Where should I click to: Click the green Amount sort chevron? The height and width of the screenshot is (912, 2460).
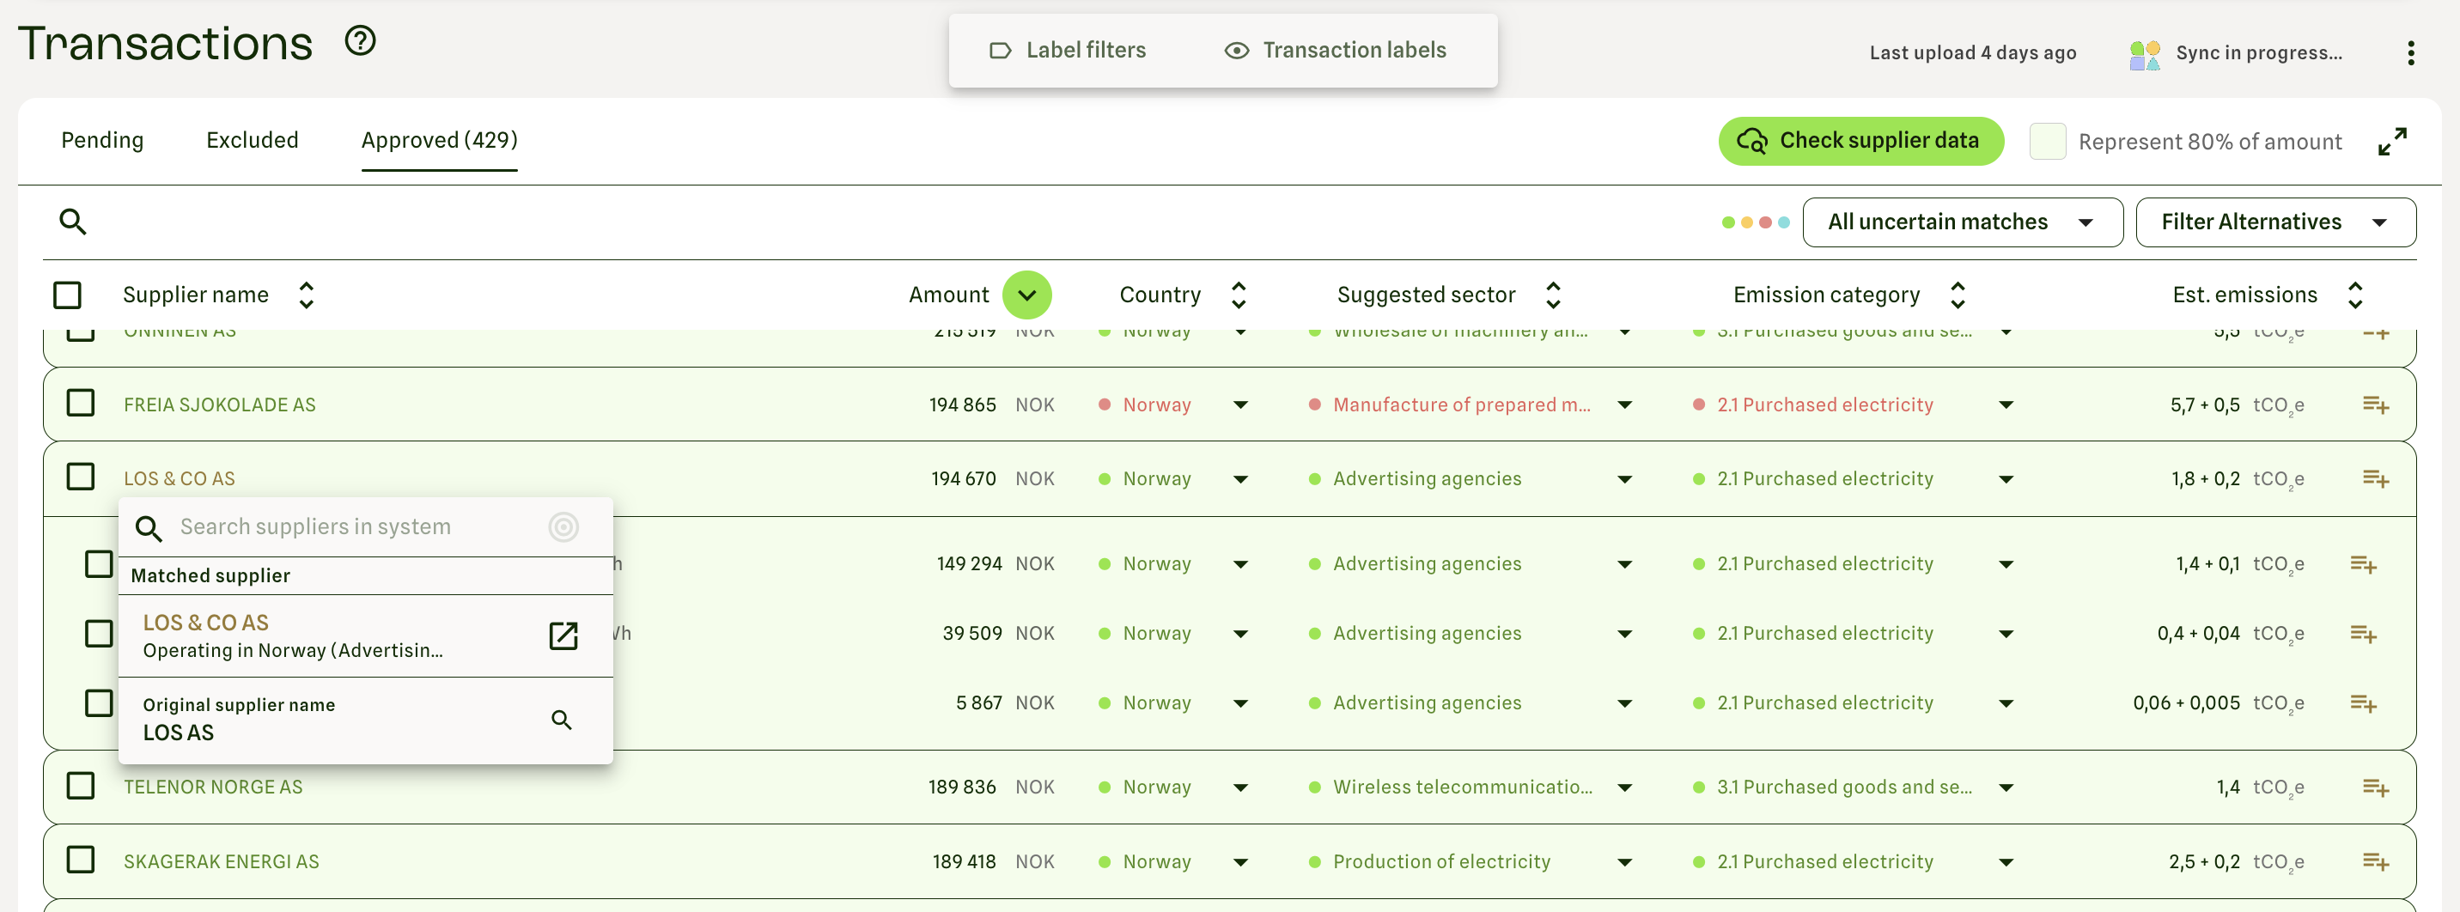[1026, 295]
